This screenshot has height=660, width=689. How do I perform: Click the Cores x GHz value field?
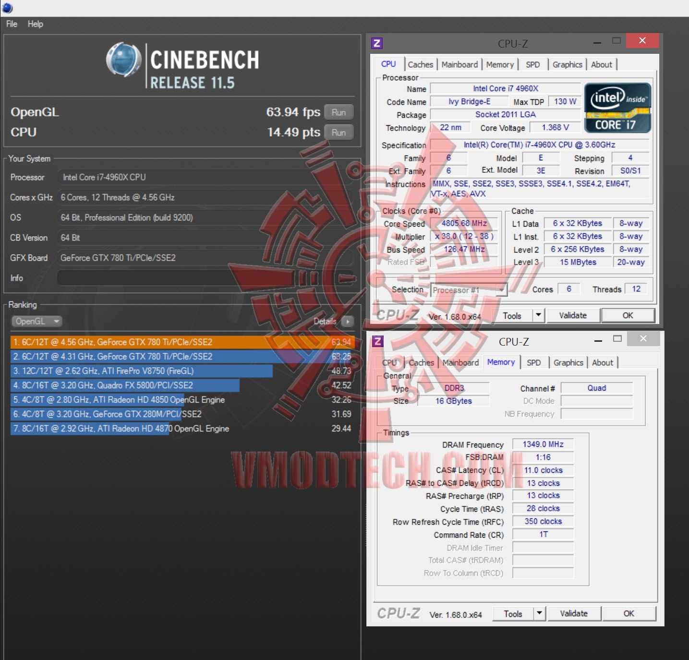(x=206, y=197)
